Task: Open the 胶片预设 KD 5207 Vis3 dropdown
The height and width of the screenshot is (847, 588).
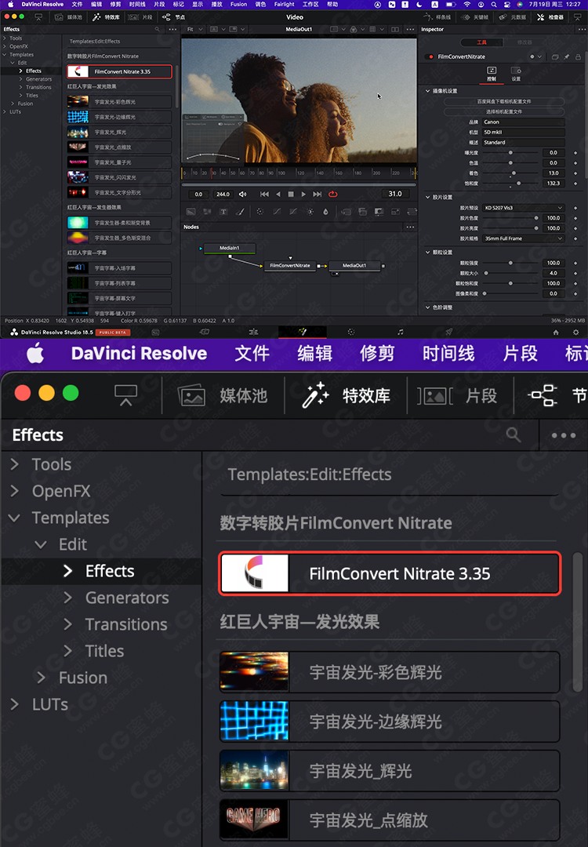Action: coord(523,208)
